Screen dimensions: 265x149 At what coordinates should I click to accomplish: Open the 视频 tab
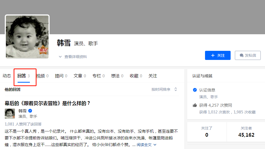(43, 76)
